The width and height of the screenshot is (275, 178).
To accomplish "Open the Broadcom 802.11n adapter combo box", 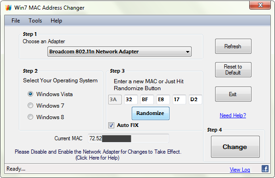I will (119, 52).
